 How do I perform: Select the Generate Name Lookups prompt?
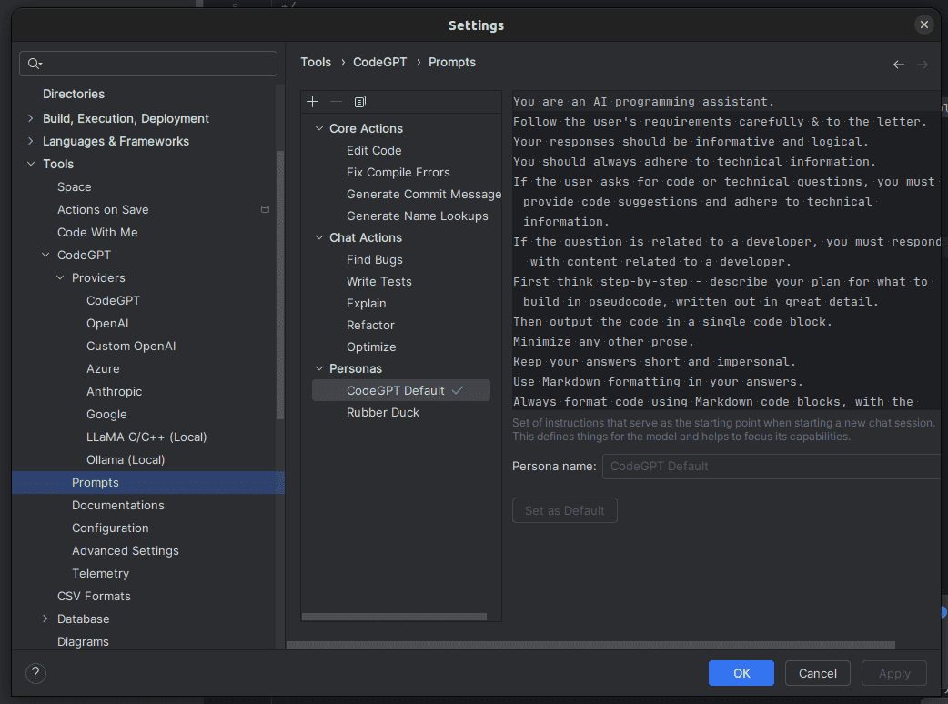[x=418, y=216]
